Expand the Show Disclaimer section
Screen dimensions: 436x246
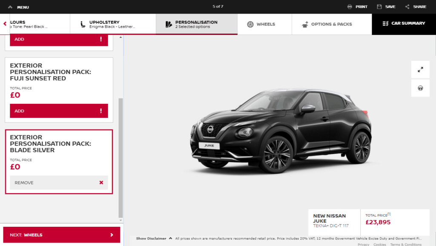pos(154,238)
